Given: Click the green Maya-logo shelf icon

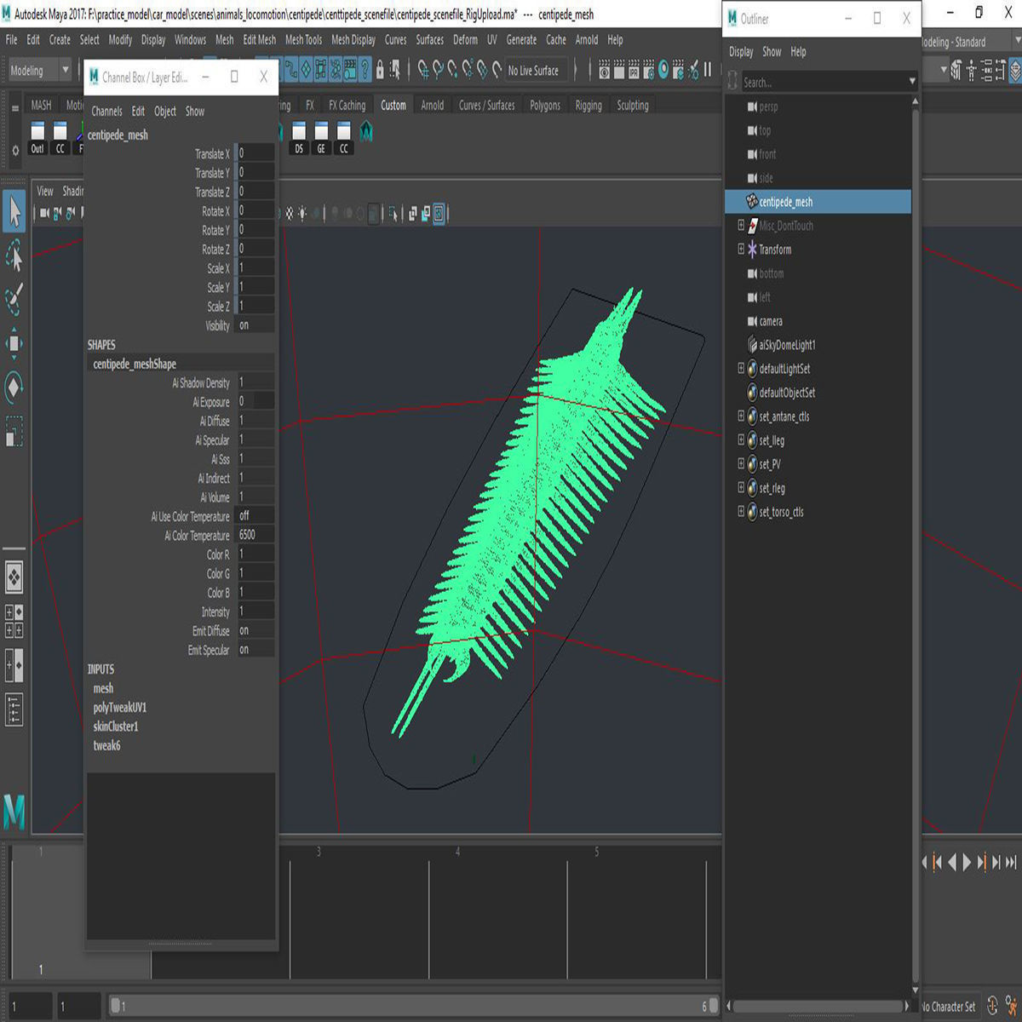Looking at the screenshot, I should pyautogui.click(x=366, y=132).
